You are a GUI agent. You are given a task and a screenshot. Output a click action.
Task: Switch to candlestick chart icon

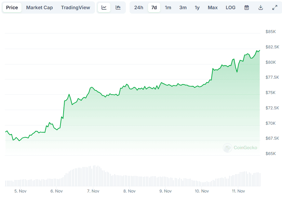click(x=118, y=7)
